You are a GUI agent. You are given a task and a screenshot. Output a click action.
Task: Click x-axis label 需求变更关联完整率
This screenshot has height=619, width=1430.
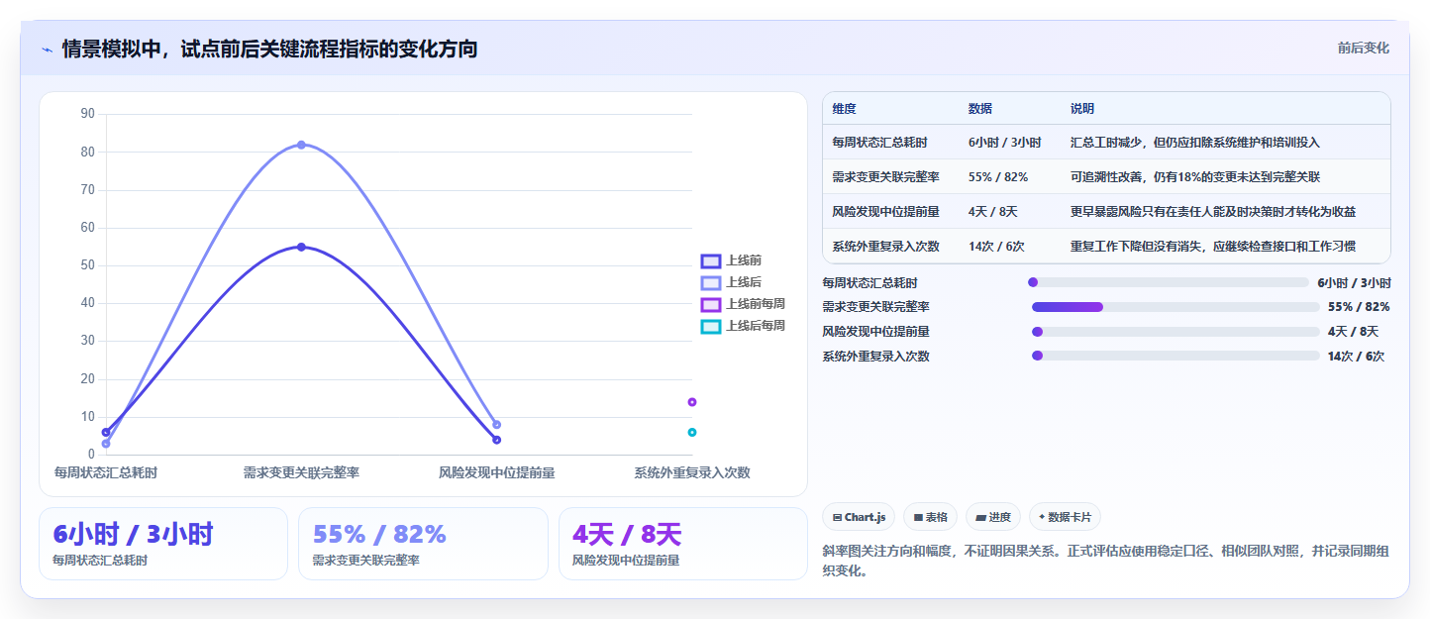coord(301,473)
